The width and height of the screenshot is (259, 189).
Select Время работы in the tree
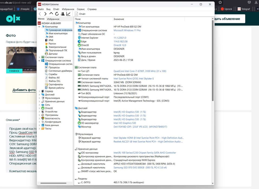click(56, 88)
